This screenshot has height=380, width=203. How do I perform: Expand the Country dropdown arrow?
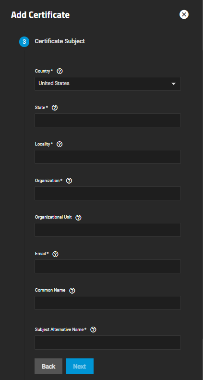coord(173,84)
